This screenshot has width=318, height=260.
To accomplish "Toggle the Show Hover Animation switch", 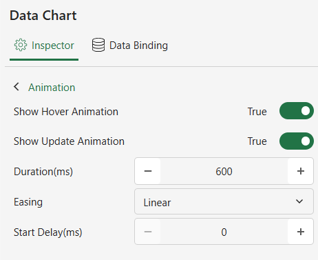I will (297, 111).
